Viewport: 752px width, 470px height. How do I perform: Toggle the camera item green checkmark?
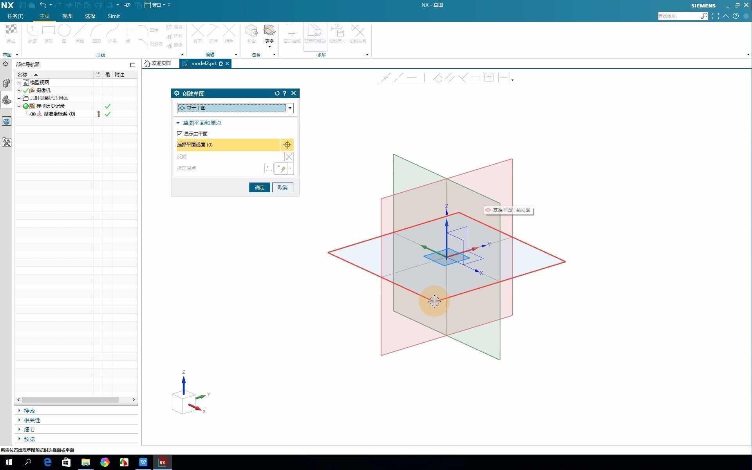pos(26,90)
